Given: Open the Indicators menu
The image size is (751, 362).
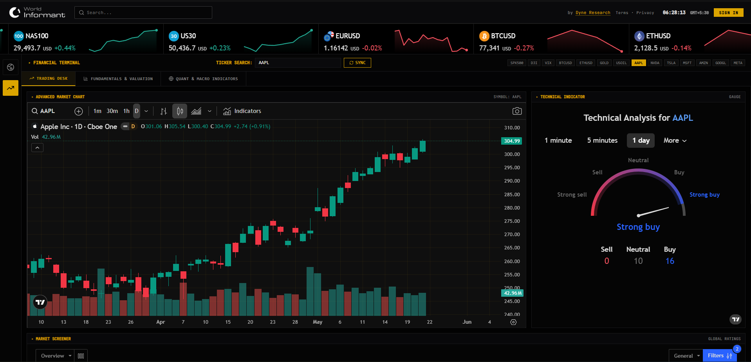Looking at the screenshot, I should click(242, 111).
